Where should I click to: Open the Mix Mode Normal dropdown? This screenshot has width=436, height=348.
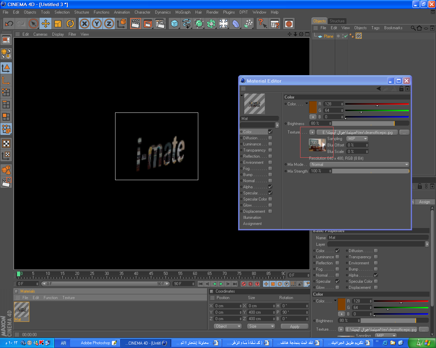click(359, 164)
